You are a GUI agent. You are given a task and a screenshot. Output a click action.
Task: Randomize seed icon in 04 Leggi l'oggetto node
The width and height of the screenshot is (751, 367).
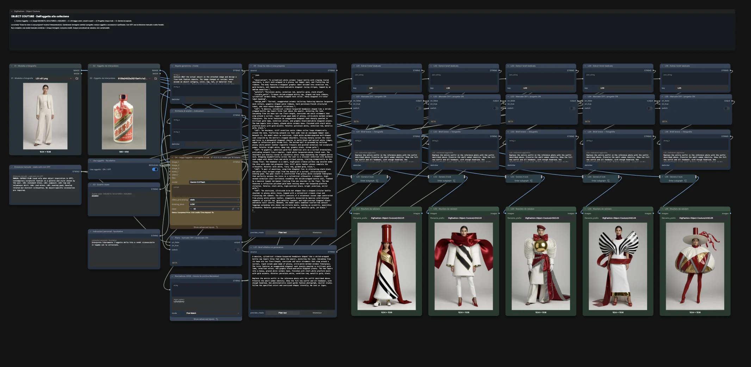coord(233,209)
